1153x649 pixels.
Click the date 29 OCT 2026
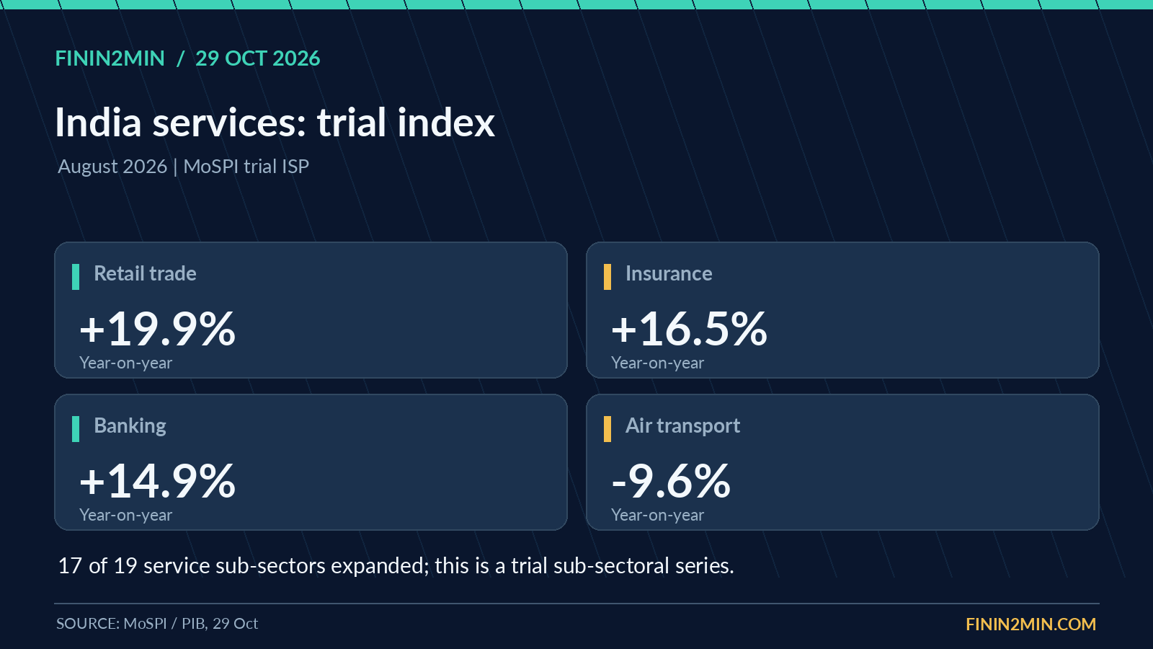tap(258, 58)
